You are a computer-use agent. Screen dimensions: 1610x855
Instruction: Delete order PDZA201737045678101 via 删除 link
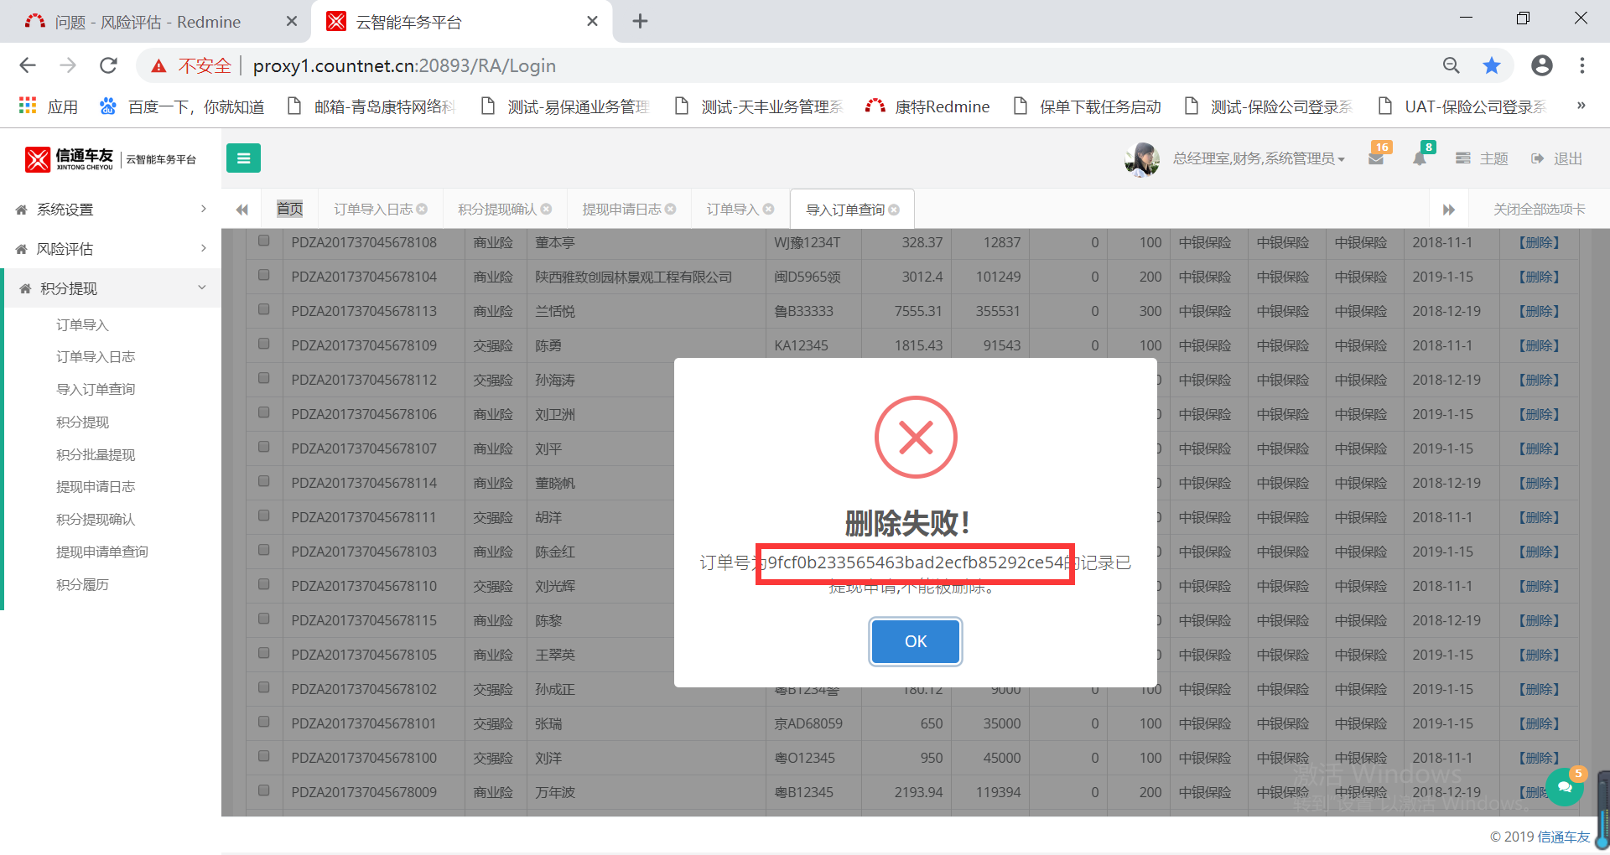1540,723
